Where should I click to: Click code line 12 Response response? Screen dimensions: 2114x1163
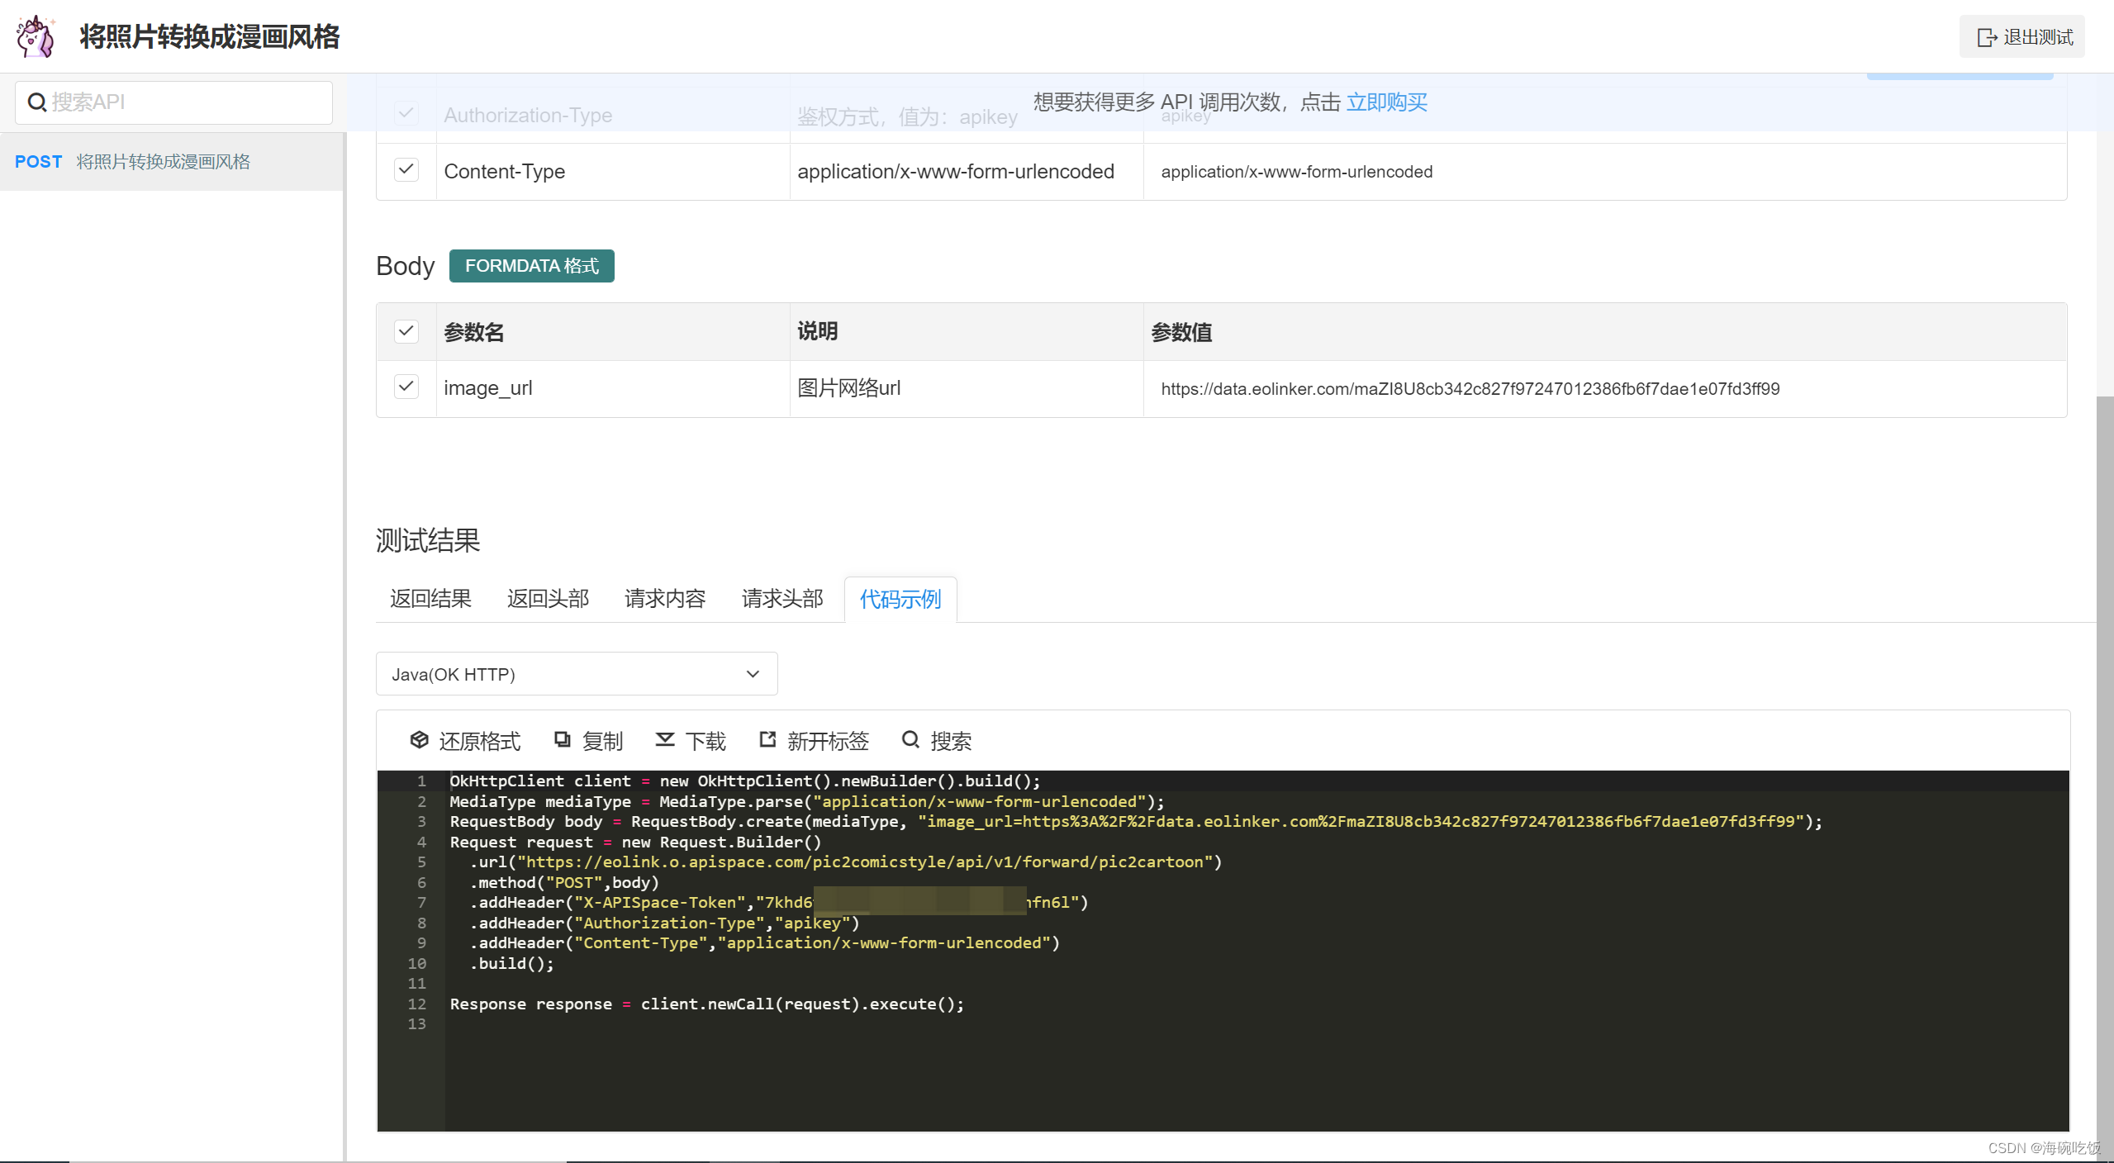(707, 1004)
